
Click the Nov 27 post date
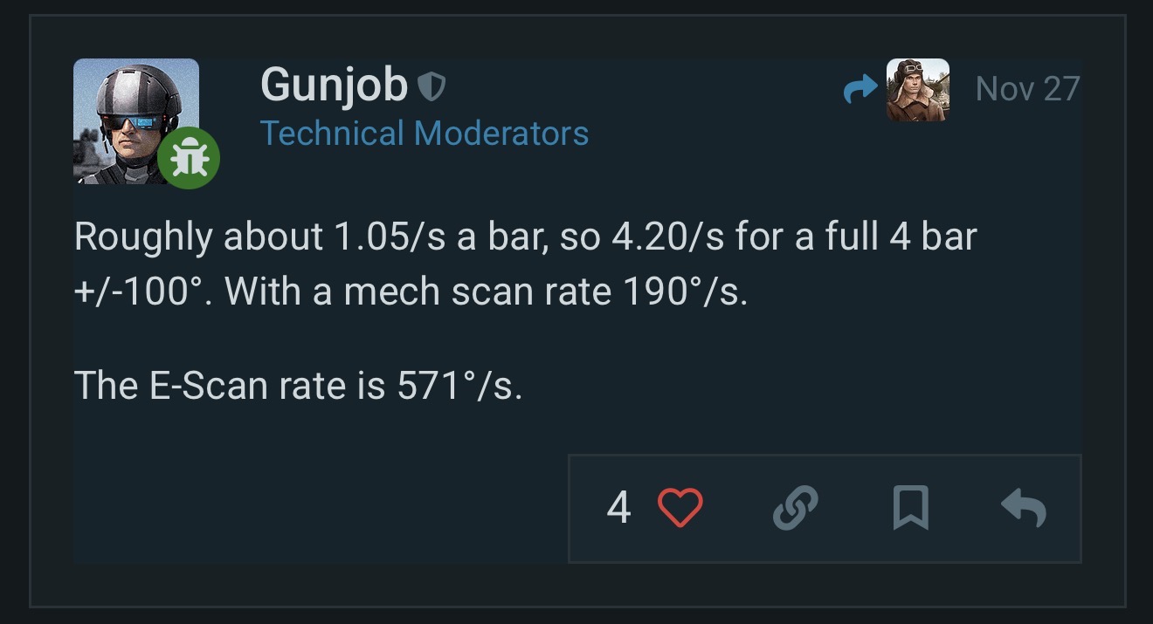click(x=1027, y=89)
